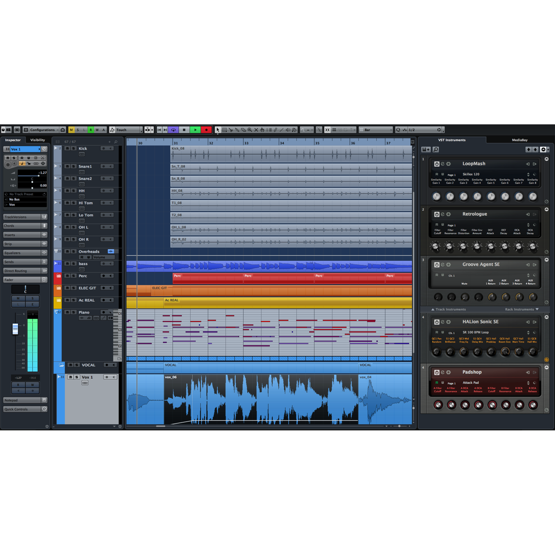The height and width of the screenshot is (555, 555).
Task: Click Add Track Instrument icon in VST rack
Action: tap(425, 150)
